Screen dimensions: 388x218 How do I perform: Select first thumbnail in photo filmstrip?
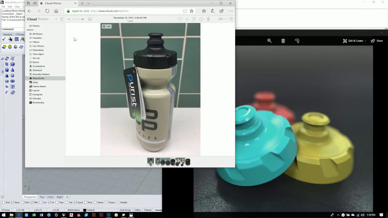pos(150,162)
